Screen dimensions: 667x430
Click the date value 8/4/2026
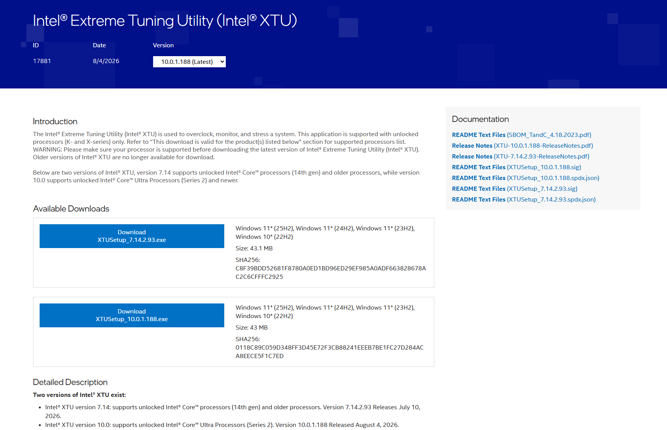click(106, 61)
